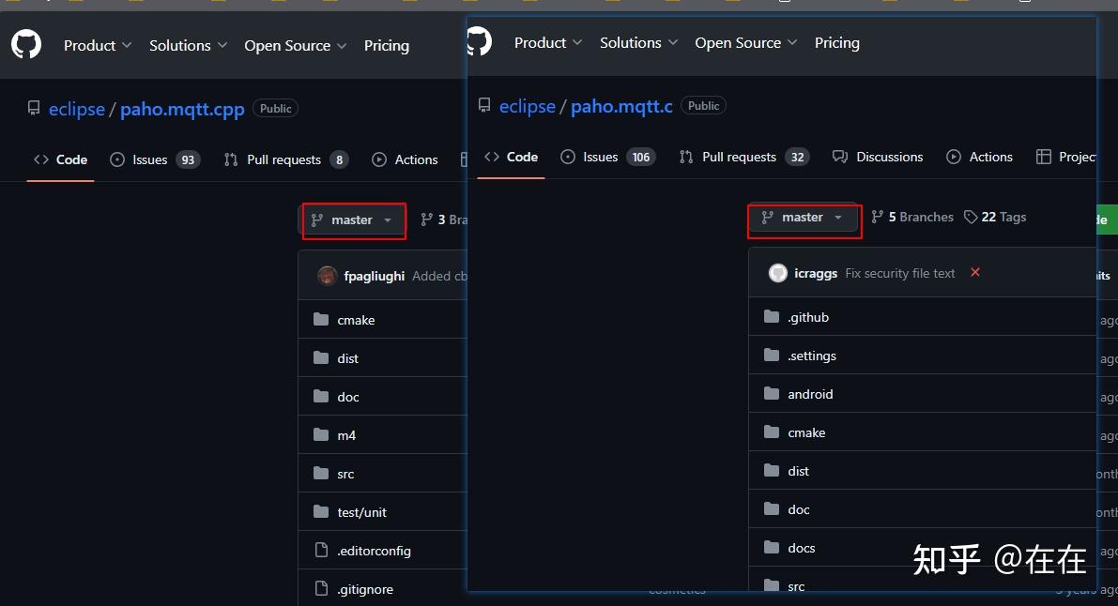Open the docs folder
Image resolution: width=1118 pixels, height=606 pixels.
[x=802, y=548]
